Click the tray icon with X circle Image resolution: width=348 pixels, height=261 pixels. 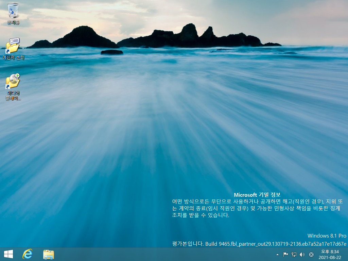coord(311,255)
